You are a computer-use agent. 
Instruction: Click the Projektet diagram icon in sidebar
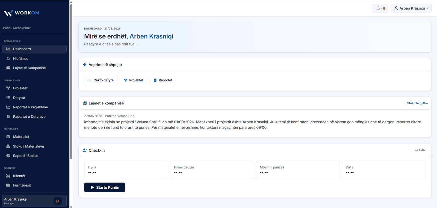(x=8, y=88)
